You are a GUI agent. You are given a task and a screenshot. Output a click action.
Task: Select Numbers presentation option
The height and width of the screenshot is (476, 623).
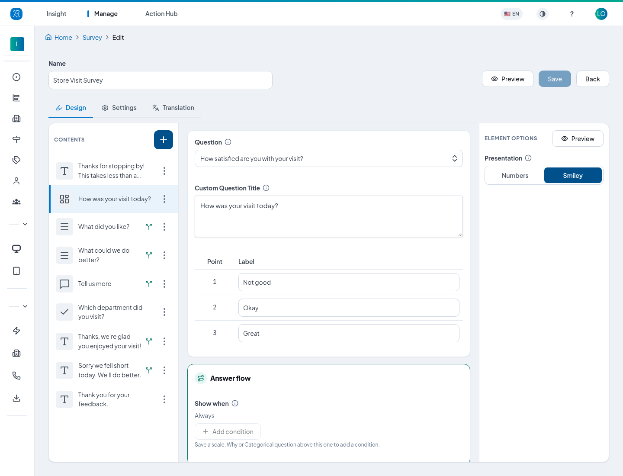[515, 175]
